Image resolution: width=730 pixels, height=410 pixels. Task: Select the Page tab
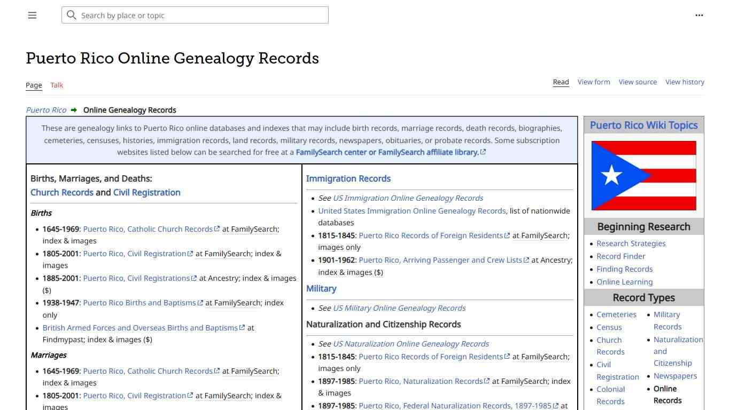[33, 85]
